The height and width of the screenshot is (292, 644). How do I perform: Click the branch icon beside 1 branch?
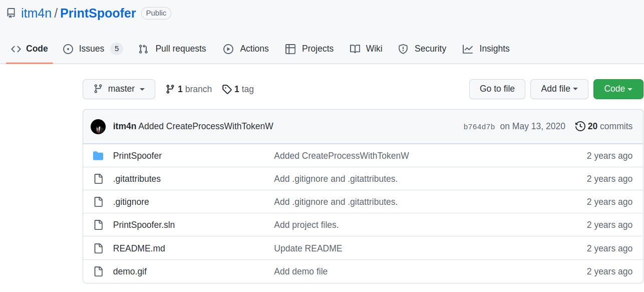(x=170, y=89)
